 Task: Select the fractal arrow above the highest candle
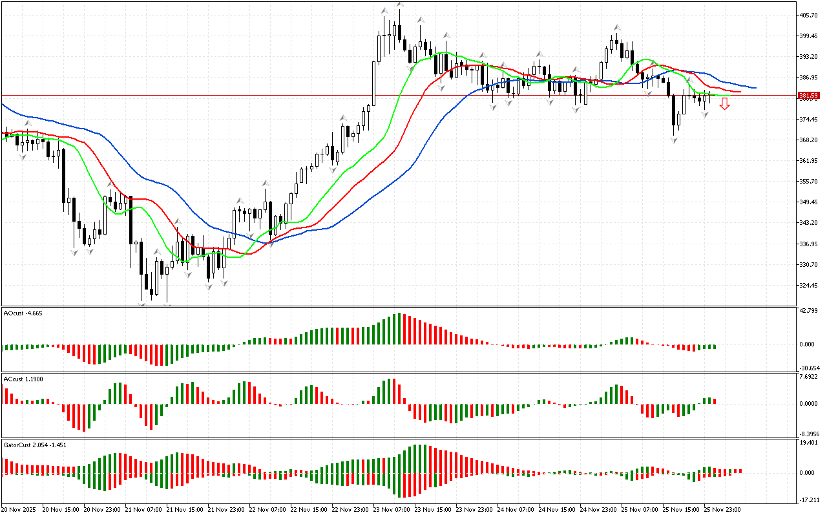click(401, 5)
